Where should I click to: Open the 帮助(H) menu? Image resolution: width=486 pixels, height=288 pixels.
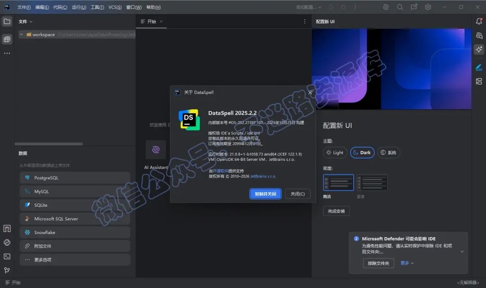(153, 7)
